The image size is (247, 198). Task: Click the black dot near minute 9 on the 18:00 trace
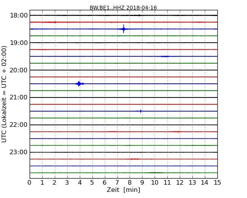[139, 15]
